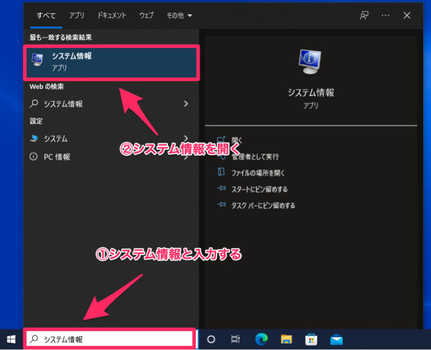Image resolution: width=431 pixels, height=350 pixels.
Task: Expand the システム settings chevron
Action: click(186, 138)
